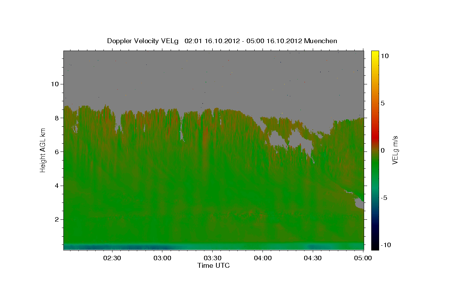Click the 'Height AGL km' axis label
Image resolution: width=450 pixels, height=300 pixels.
43,150
